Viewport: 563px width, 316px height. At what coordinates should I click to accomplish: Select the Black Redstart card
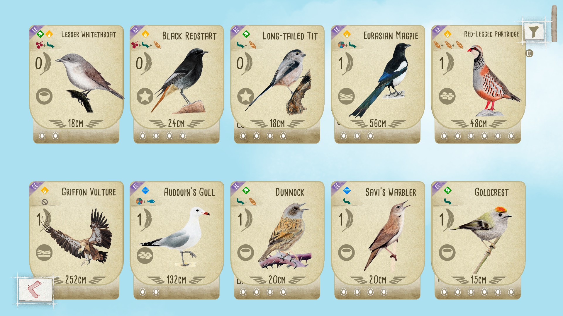pos(177,84)
